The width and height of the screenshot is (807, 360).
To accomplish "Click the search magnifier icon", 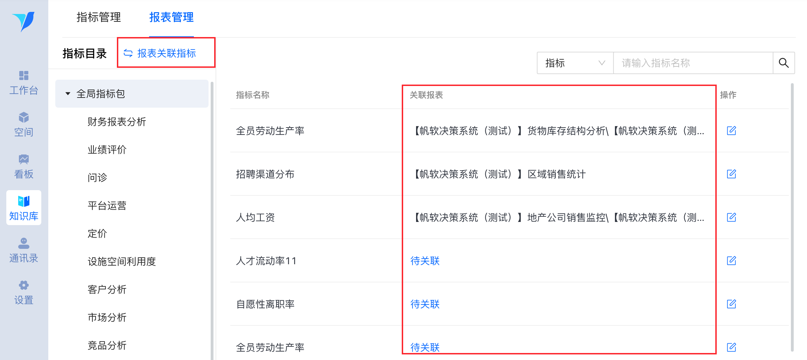I will point(784,63).
